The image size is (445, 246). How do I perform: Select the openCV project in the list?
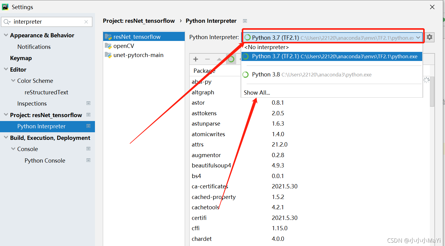coord(144,46)
